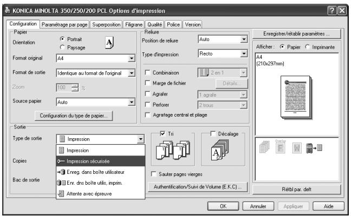Click the stacked copies icon in preview panel
Image resolution: width=351 pixels, height=216 pixels.
pos(264,147)
